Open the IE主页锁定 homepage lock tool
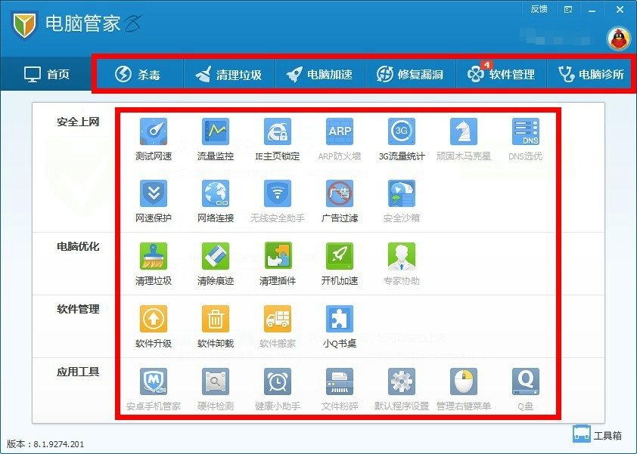 (278, 137)
